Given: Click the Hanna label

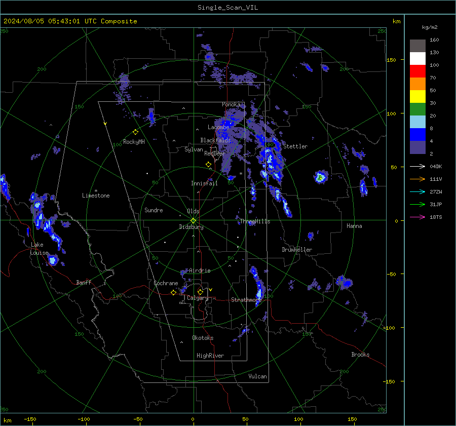Looking at the screenshot, I should pos(354,226).
